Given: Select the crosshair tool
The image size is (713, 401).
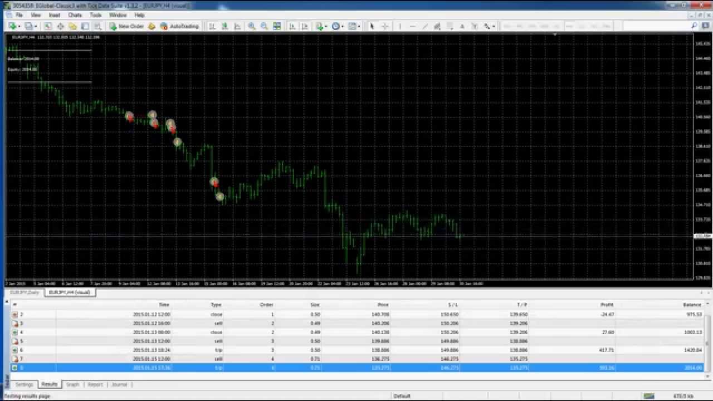Looking at the screenshot, I should pyautogui.click(x=385, y=26).
